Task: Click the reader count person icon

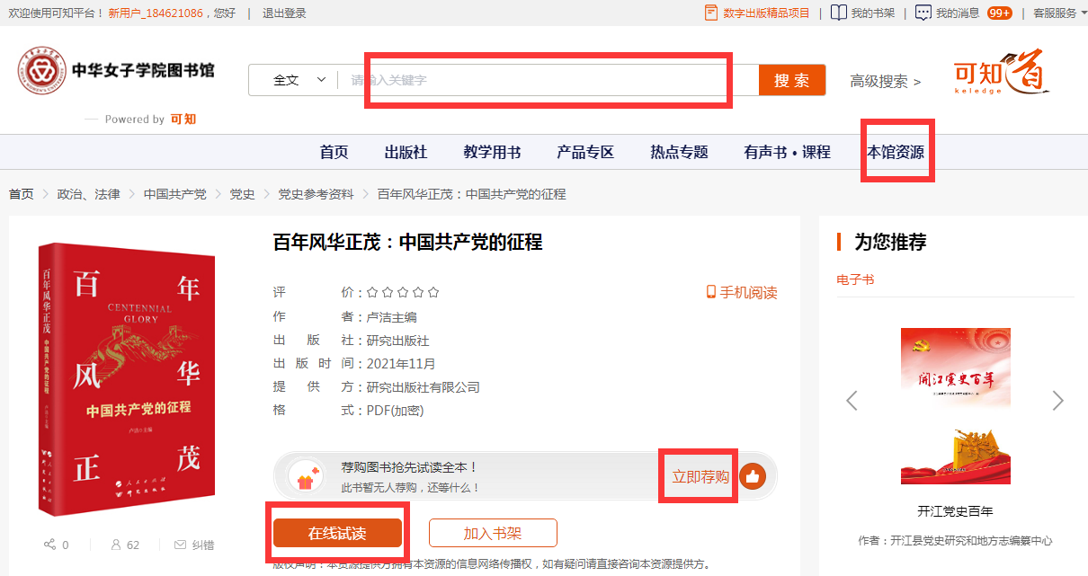Action: pos(115,545)
